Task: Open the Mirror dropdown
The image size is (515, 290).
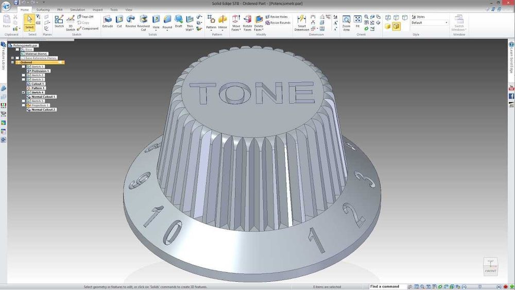Action: point(222,30)
